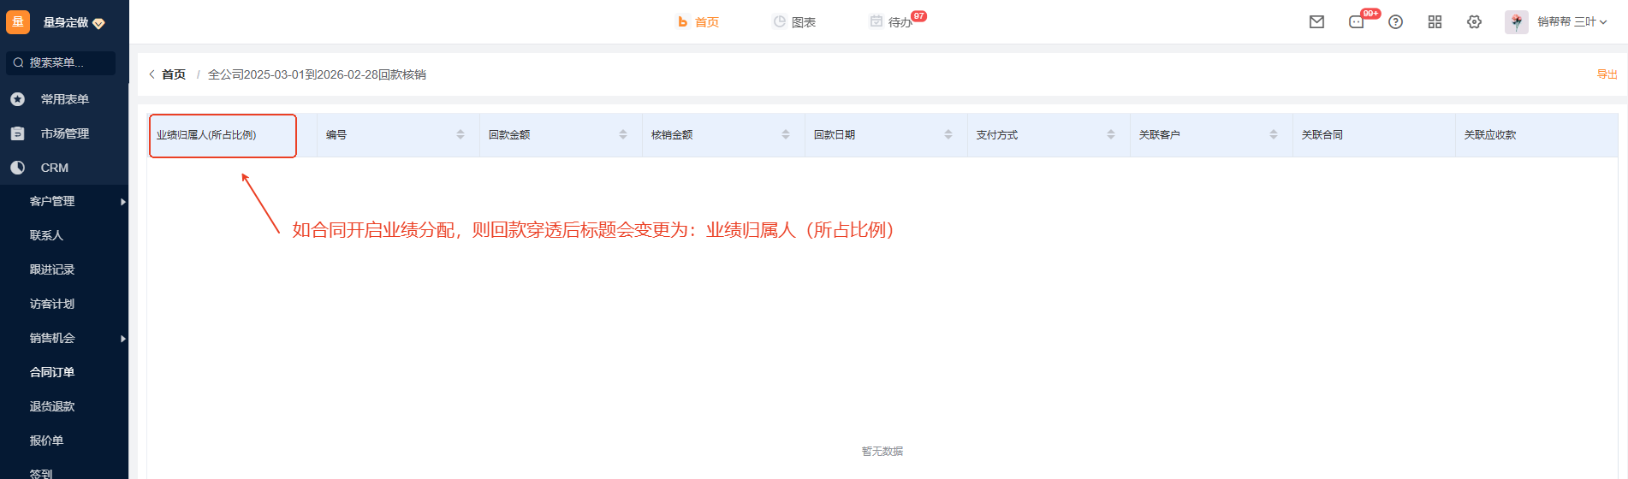
Task: Click the 量身定做 app title
Action: click(66, 22)
